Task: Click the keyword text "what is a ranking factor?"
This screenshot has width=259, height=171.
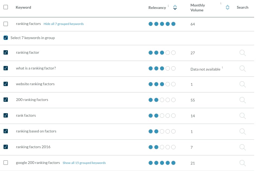Action: point(36,68)
